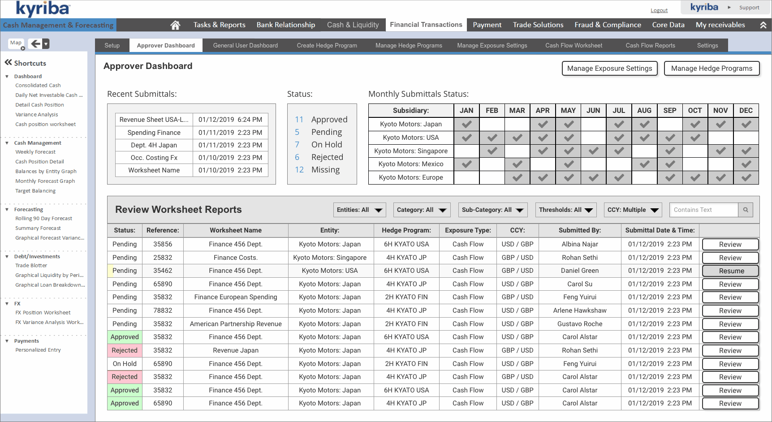This screenshot has width=772, height=422.
Task: Click the Support link
Action: click(749, 8)
